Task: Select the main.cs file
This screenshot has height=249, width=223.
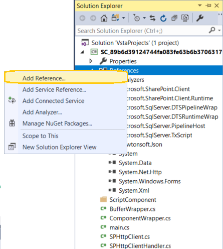Action: point(119,227)
